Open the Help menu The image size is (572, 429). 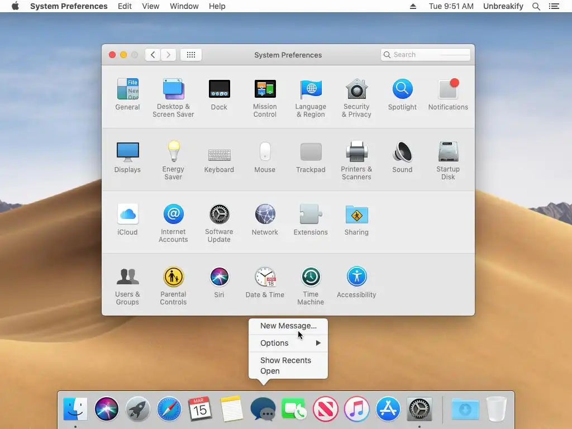(x=217, y=6)
